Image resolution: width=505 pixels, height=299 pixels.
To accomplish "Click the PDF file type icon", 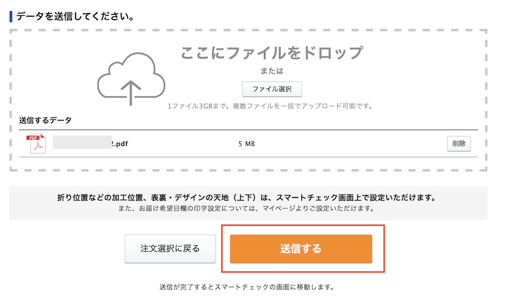I will click(36, 144).
